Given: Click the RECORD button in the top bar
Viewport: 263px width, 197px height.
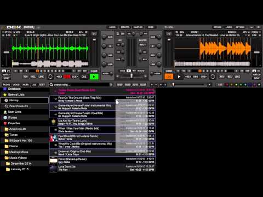Looking at the screenshot, I should click(218, 27).
